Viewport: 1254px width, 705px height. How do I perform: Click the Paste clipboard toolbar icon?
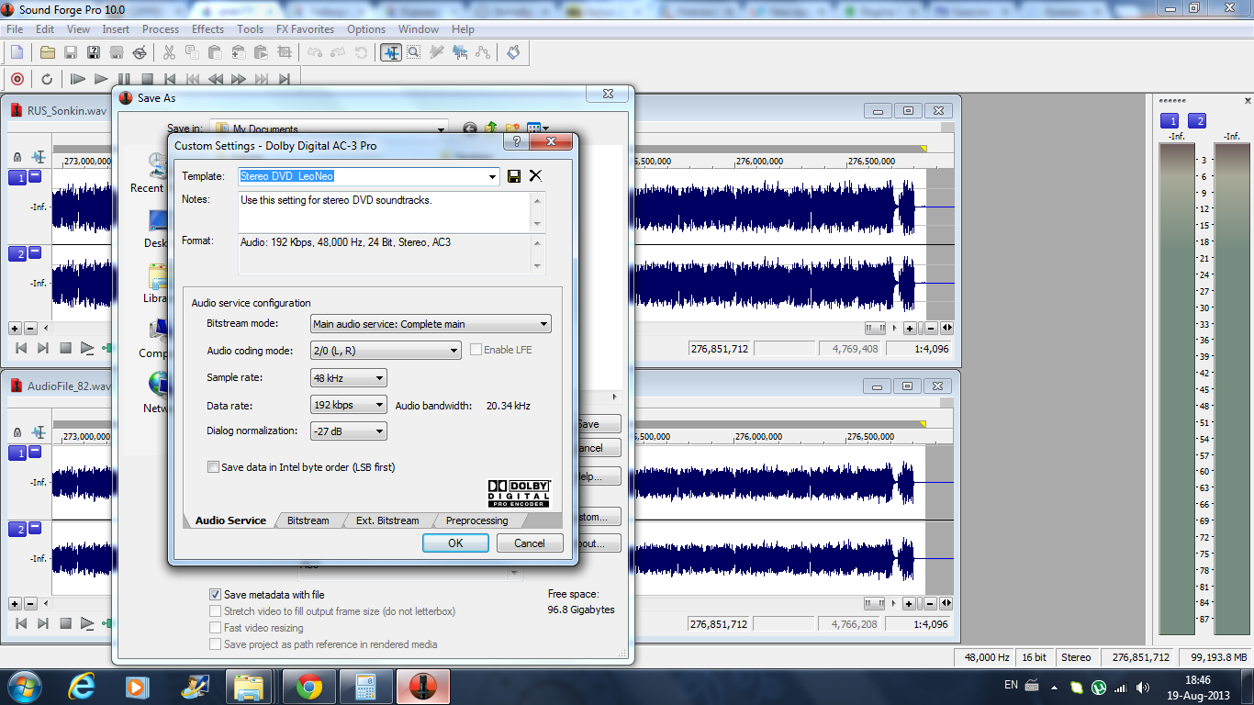tap(217, 52)
